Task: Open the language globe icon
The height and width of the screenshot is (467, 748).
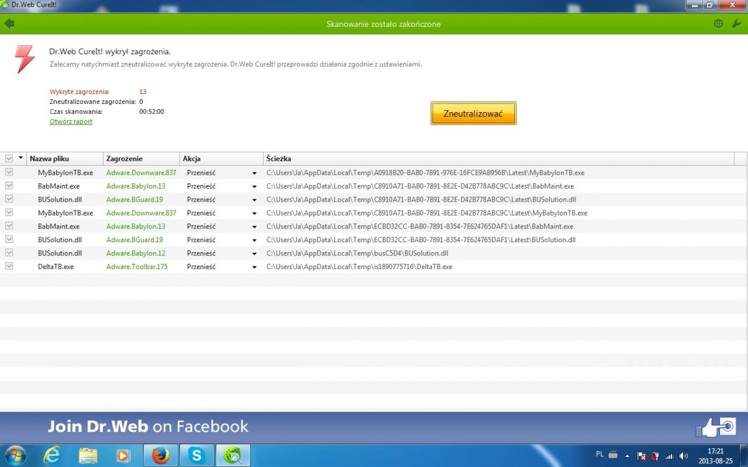Action: pos(719,24)
